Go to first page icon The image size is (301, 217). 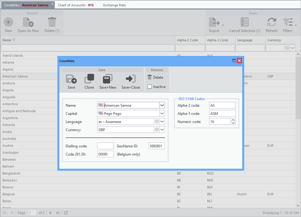[x=5, y=213]
